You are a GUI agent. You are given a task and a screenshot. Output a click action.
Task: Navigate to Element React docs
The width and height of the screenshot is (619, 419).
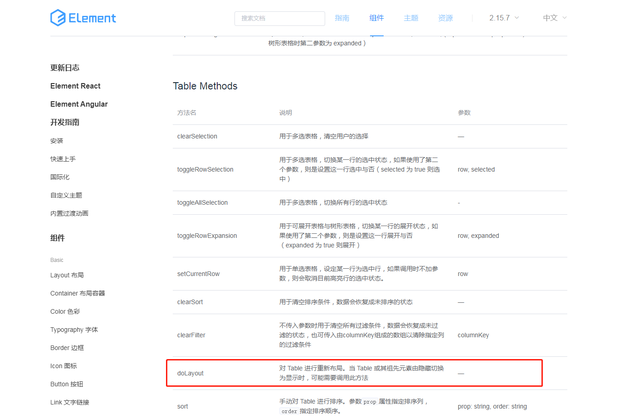pos(75,86)
